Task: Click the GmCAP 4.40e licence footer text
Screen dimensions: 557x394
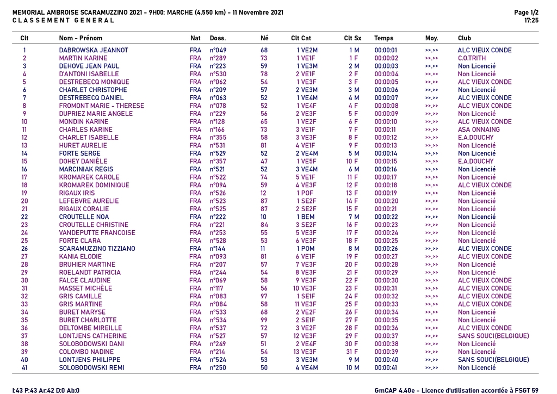Action: point(456,390)
